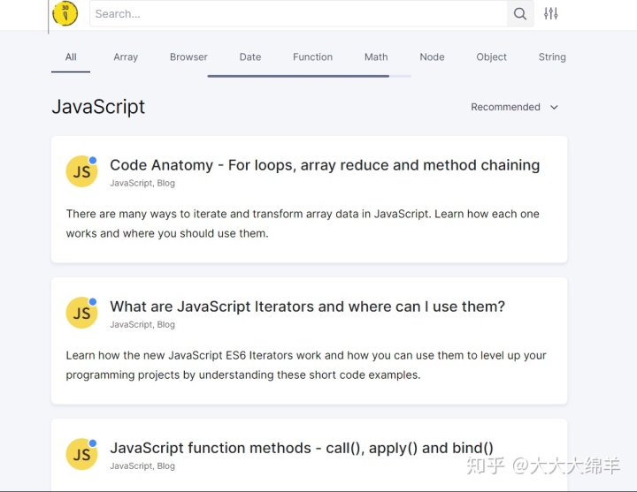Click the magnifier search button
637x492 pixels.
pos(520,14)
